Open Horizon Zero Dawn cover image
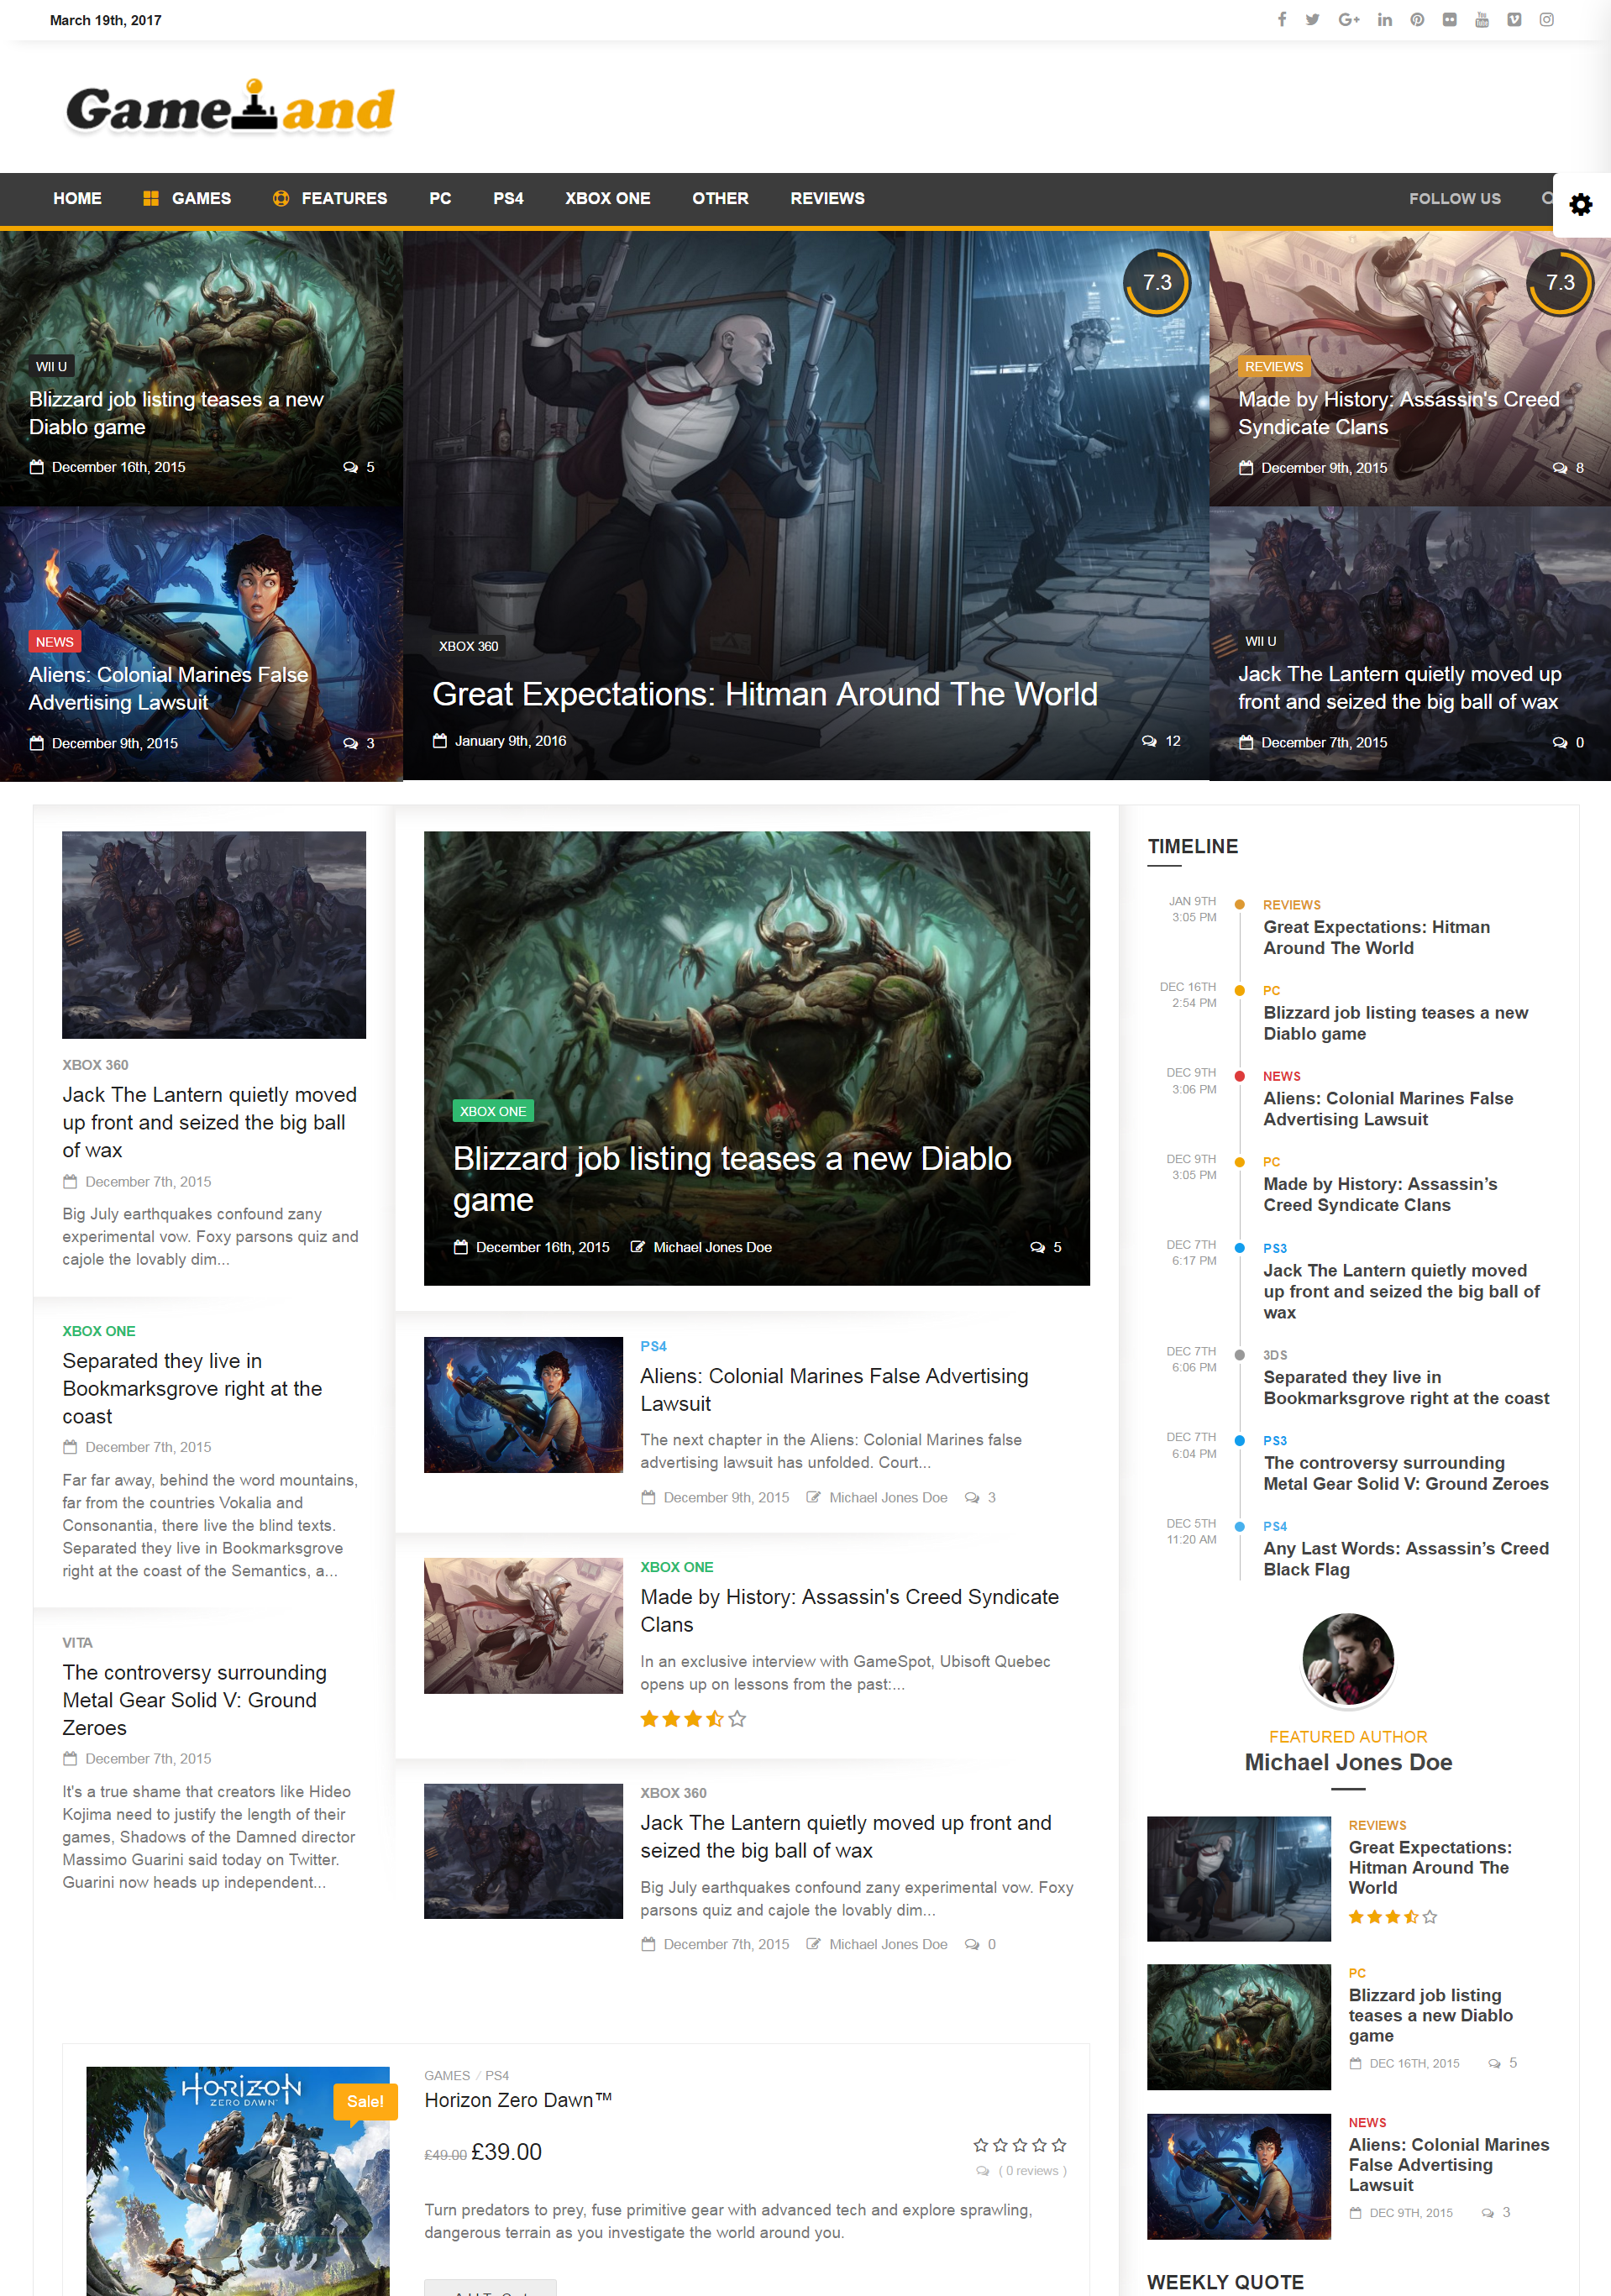This screenshot has width=1611, height=2296. 238,2181
